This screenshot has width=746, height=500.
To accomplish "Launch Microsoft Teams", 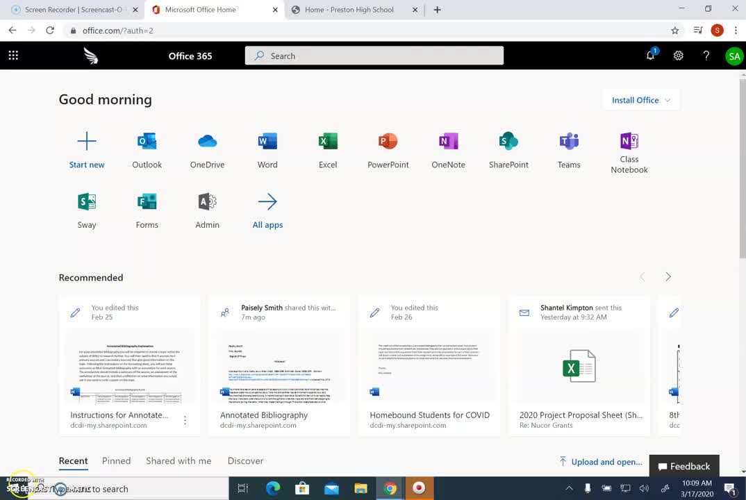I will pos(568,146).
